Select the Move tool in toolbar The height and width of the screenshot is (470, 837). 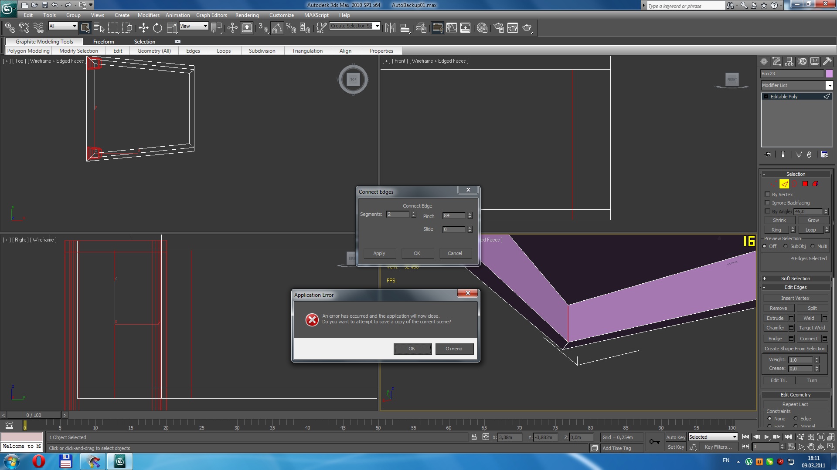pos(143,28)
